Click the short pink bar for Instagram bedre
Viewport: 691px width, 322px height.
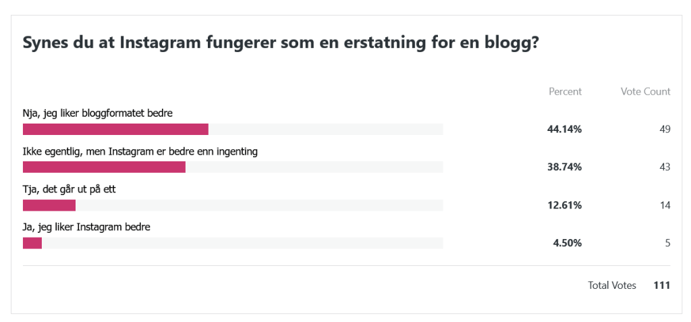click(x=32, y=243)
